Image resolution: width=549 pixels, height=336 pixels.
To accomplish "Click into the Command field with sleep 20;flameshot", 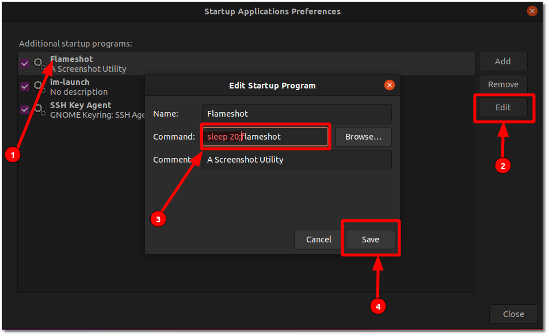I will [265, 137].
